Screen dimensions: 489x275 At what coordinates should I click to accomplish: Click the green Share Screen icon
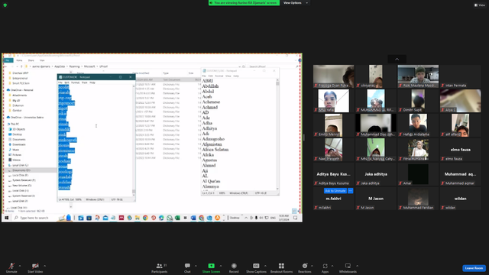[211, 266]
